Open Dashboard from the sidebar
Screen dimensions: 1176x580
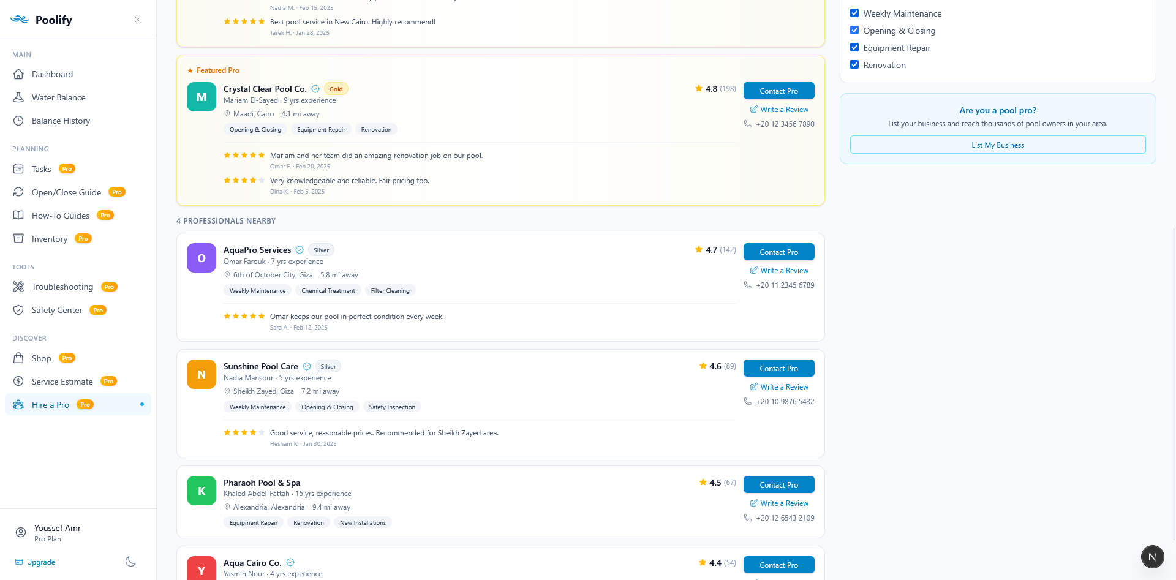pyautogui.click(x=78, y=74)
